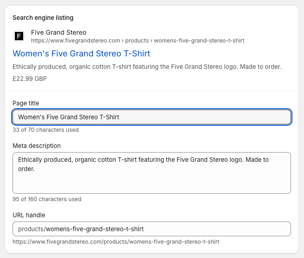Click the products/ prefix in the URL handle field

(x=31, y=229)
